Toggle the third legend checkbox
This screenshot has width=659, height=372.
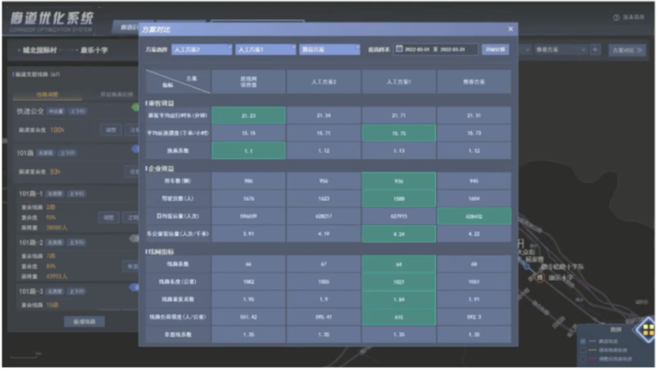click(583, 359)
